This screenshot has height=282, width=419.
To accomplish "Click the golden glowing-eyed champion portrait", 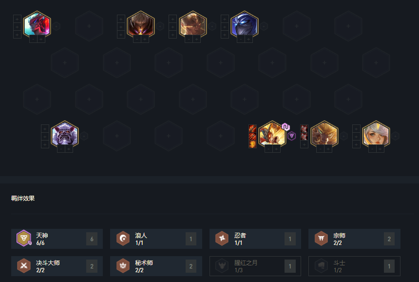I will (192, 24).
